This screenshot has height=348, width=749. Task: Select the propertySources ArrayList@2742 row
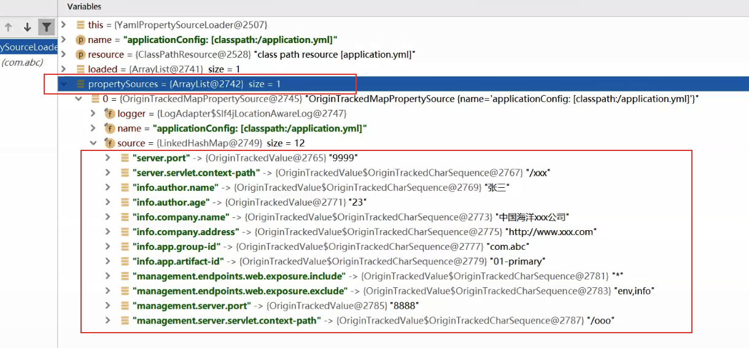point(403,84)
